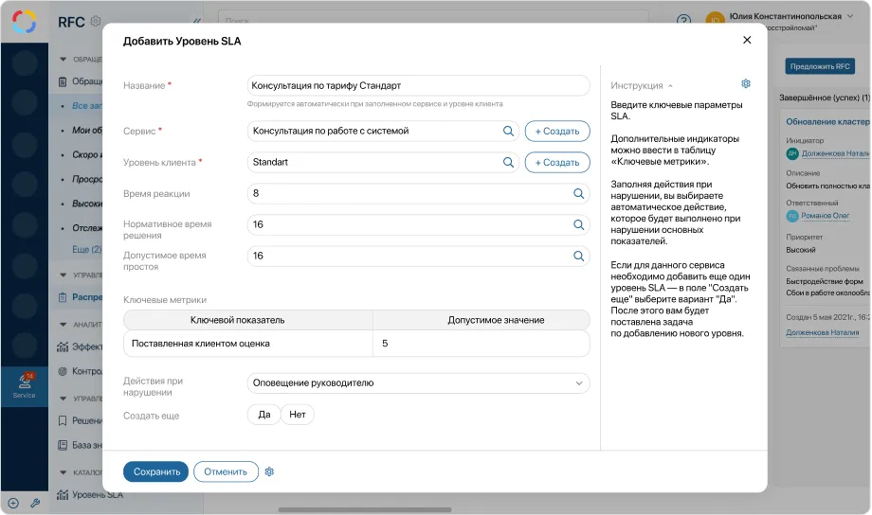Viewport: 872px width, 515px height.
Task: Click the Распределение menu icon
Action: tap(63, 297)
